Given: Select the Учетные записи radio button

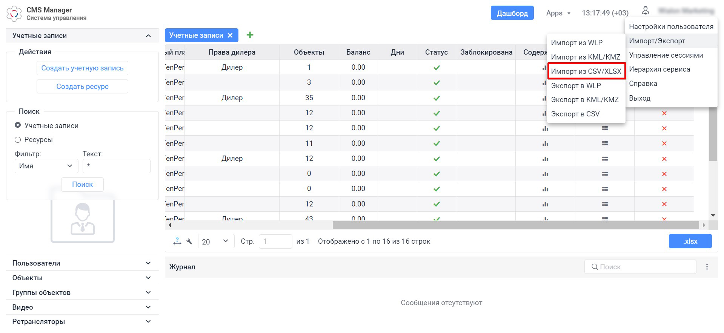Looking at the screenshot, I should [x=18, y=125].
